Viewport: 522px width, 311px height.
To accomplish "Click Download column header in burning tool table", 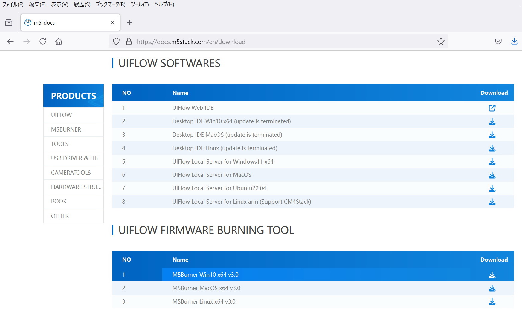I will pyautogui.click(x=494, y=260).
